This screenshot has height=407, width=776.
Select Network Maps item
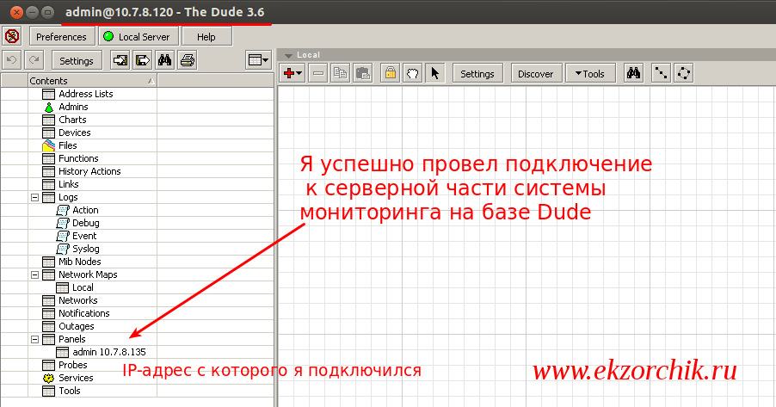(88, 274)
